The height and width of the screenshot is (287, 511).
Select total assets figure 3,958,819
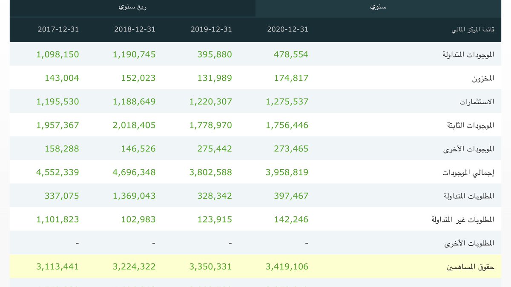(x=287, y=173)
